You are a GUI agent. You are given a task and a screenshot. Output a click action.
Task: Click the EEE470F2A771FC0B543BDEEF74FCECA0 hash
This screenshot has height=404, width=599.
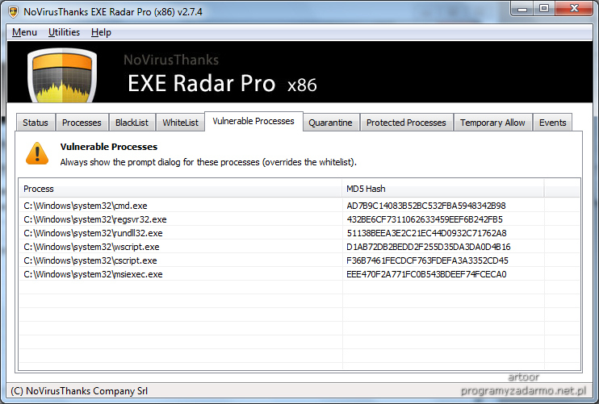pyautogui.click(x=426, y=274)
